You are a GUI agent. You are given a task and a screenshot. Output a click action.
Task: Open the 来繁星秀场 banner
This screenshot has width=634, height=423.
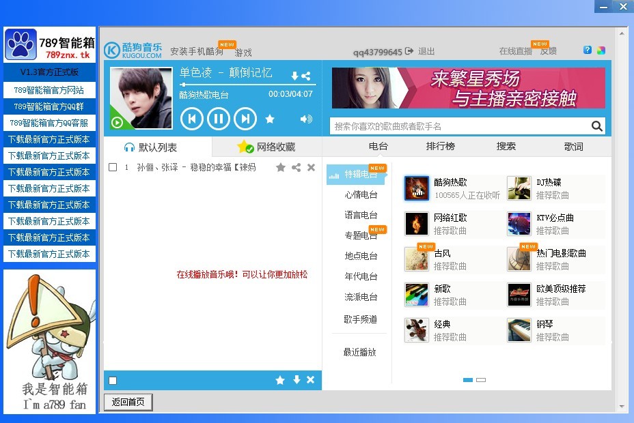(468, 88)
